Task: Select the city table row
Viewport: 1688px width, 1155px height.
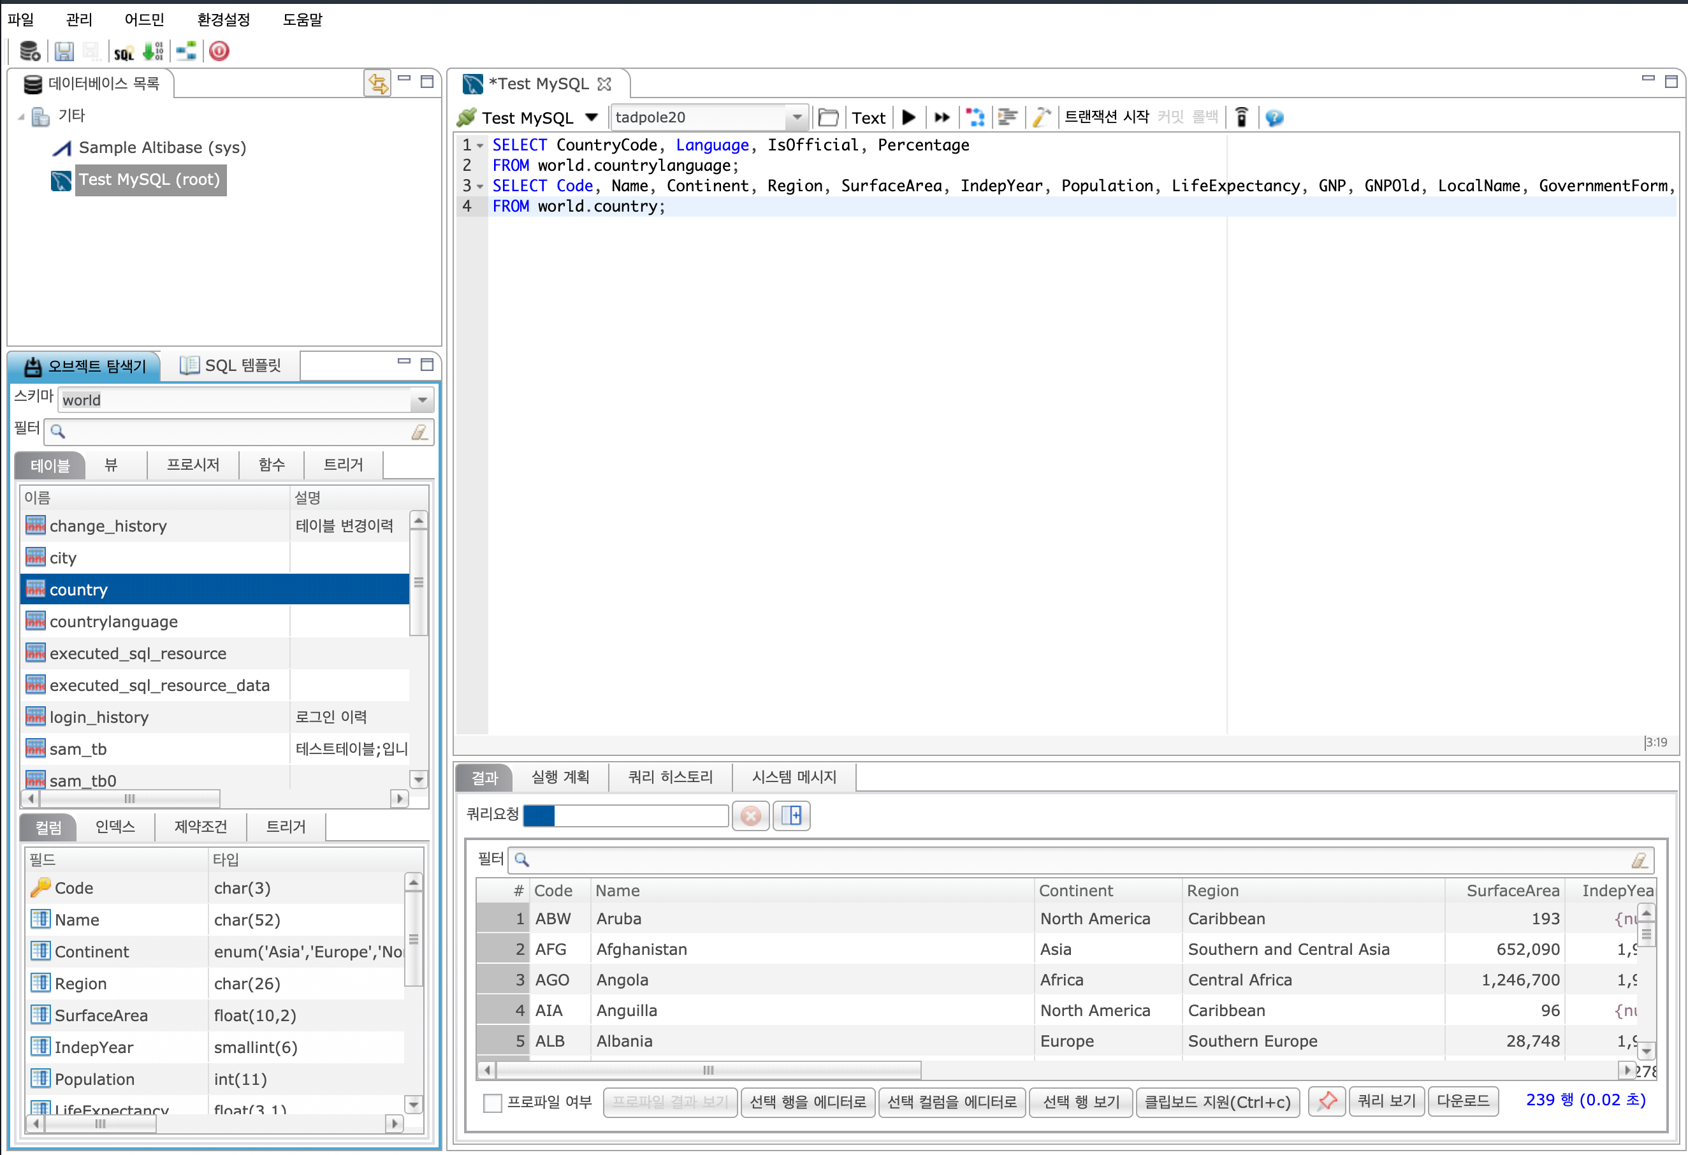Action: 215,558
